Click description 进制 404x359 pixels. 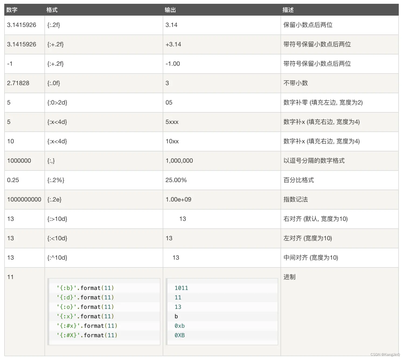(x=289, y=277)
